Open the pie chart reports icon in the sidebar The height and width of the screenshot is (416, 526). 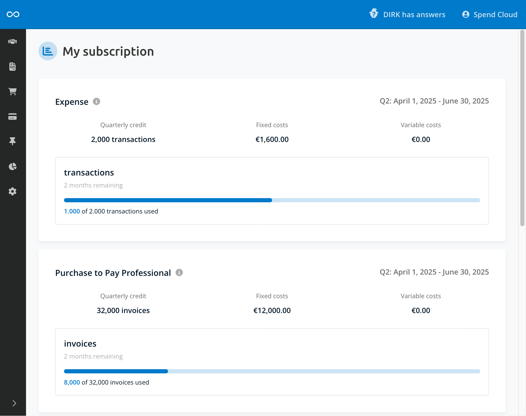coord(12,166)
